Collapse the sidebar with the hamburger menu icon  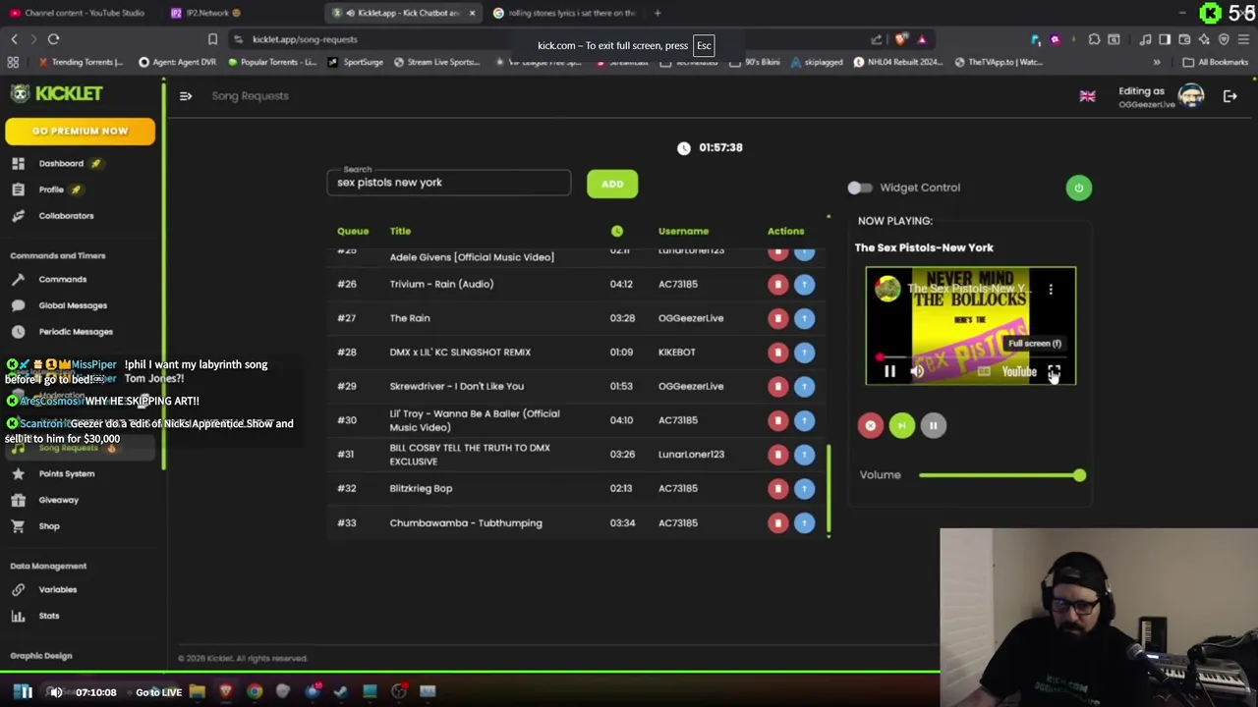click(186, 96)
